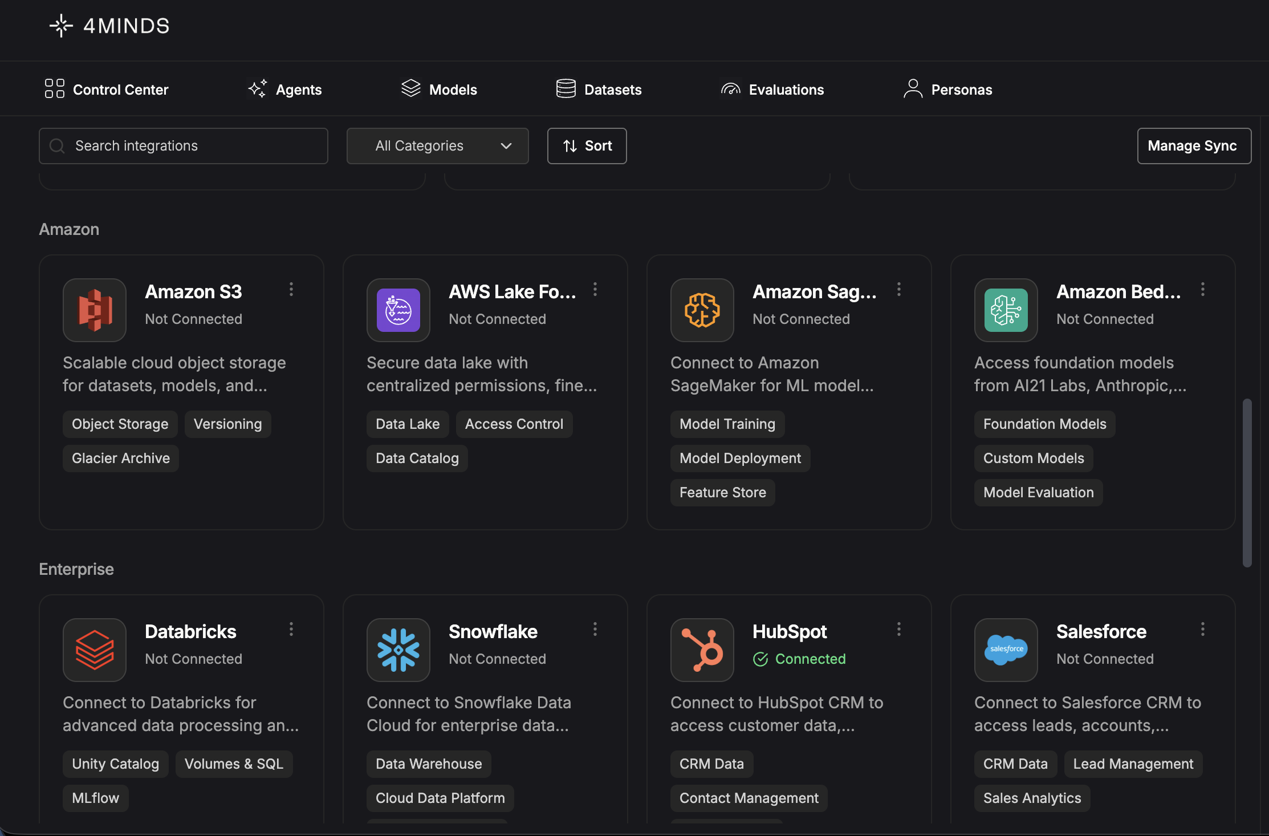The width and height of the screenshot is (1269, 836).
Task: Open the HubSpot card options menu
Action: point(899,630)
